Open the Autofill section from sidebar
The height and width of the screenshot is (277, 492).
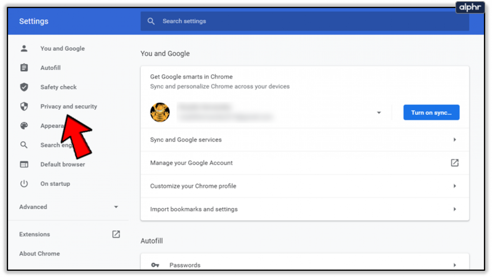pos(50,68)
